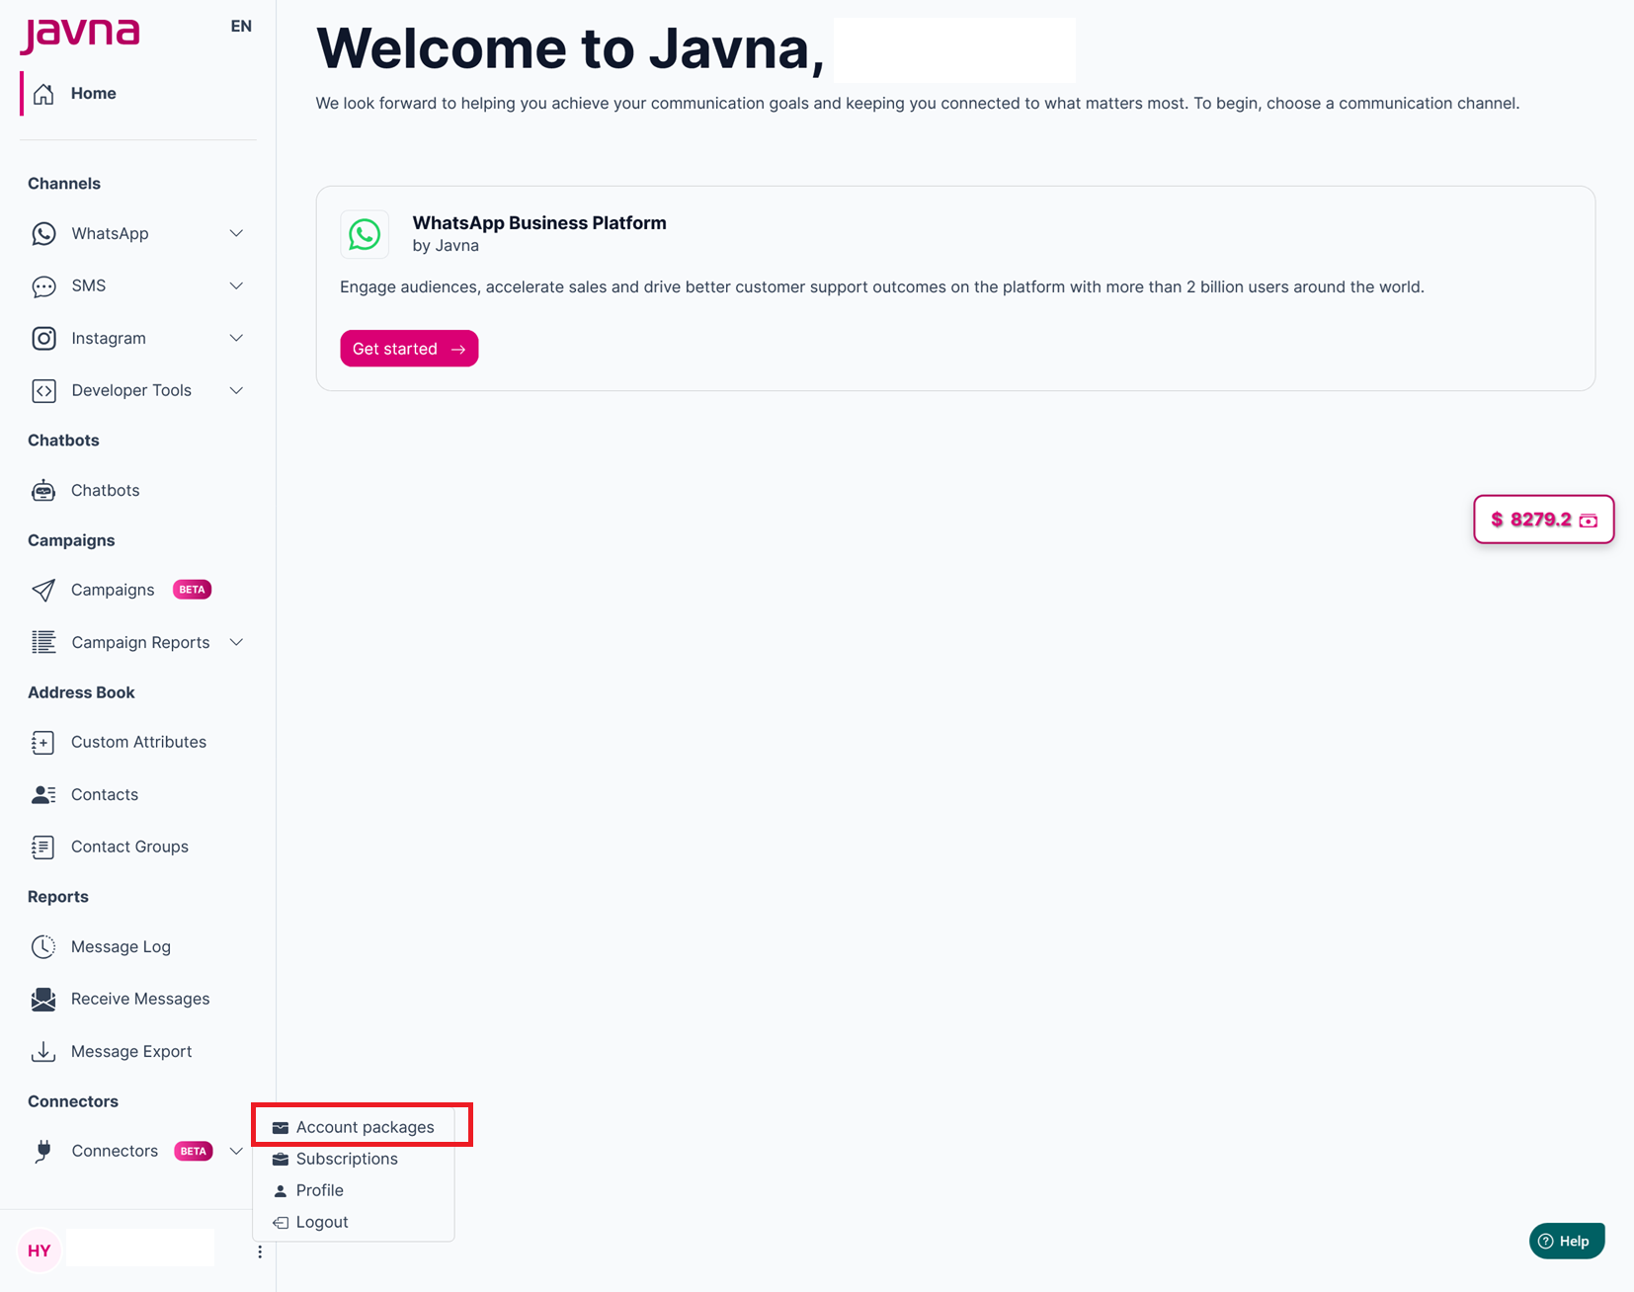1634x1292 pixels.
Task: Switch language via EN selector
Action: coord(241,27)
